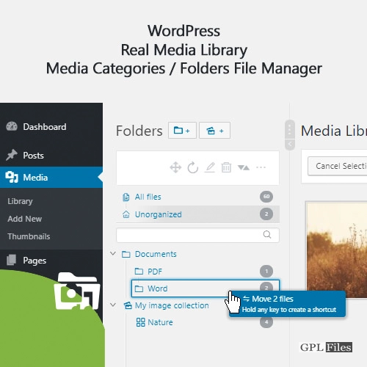This screenshot has width=367, height=367.
Task: Click the new folder button
Action: (x=182, y=131)
